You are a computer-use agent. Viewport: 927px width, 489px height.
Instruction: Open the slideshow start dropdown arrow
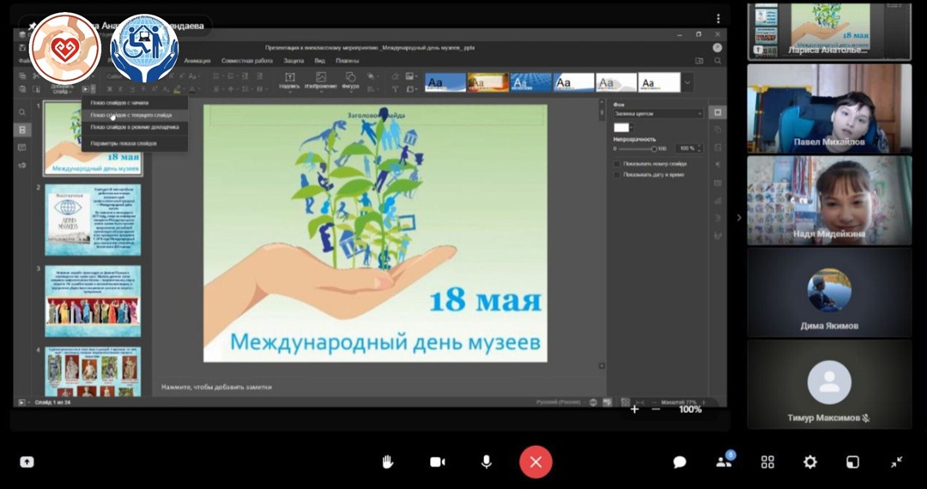point(93,89)
